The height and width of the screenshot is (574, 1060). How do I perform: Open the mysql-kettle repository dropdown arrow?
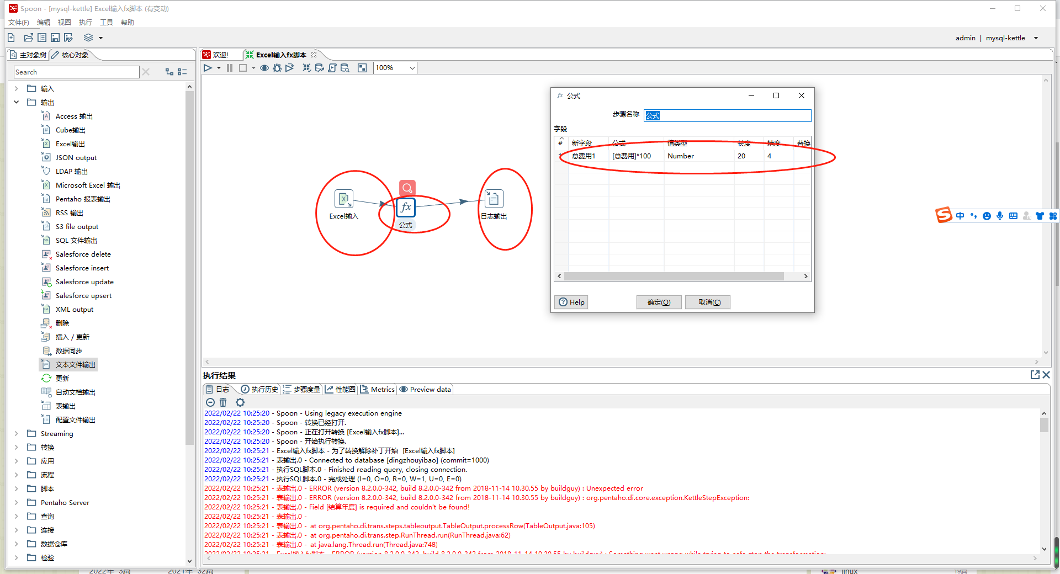[x=1036, y=38]
